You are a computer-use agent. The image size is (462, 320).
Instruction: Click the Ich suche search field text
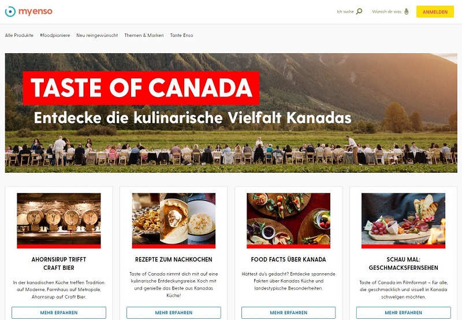click(x=345, y=12)
